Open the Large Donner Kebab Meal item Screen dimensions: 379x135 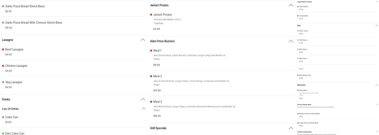(x=308, y=123)
